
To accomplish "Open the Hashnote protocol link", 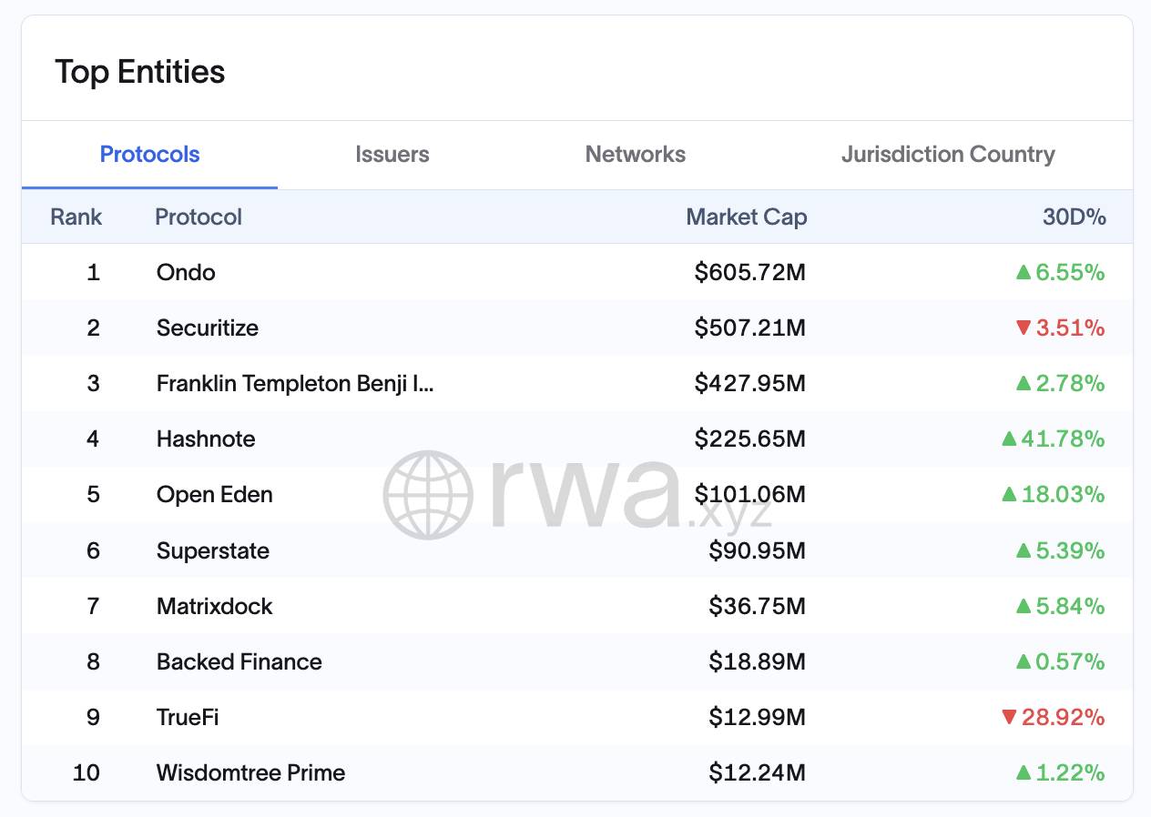I will (x=206, y=439).
